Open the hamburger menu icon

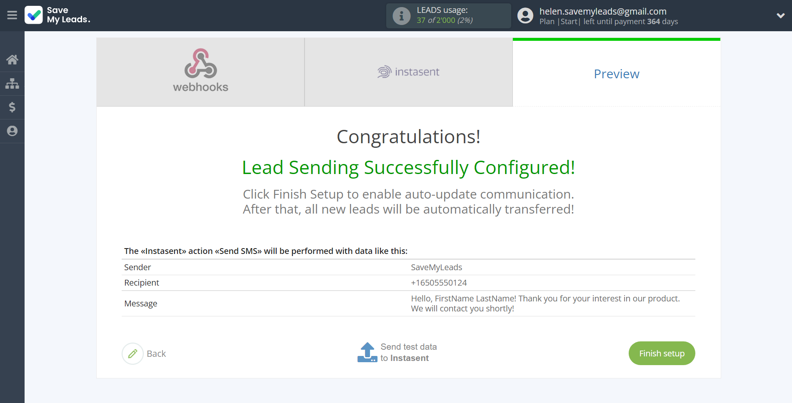coord(12,15)
